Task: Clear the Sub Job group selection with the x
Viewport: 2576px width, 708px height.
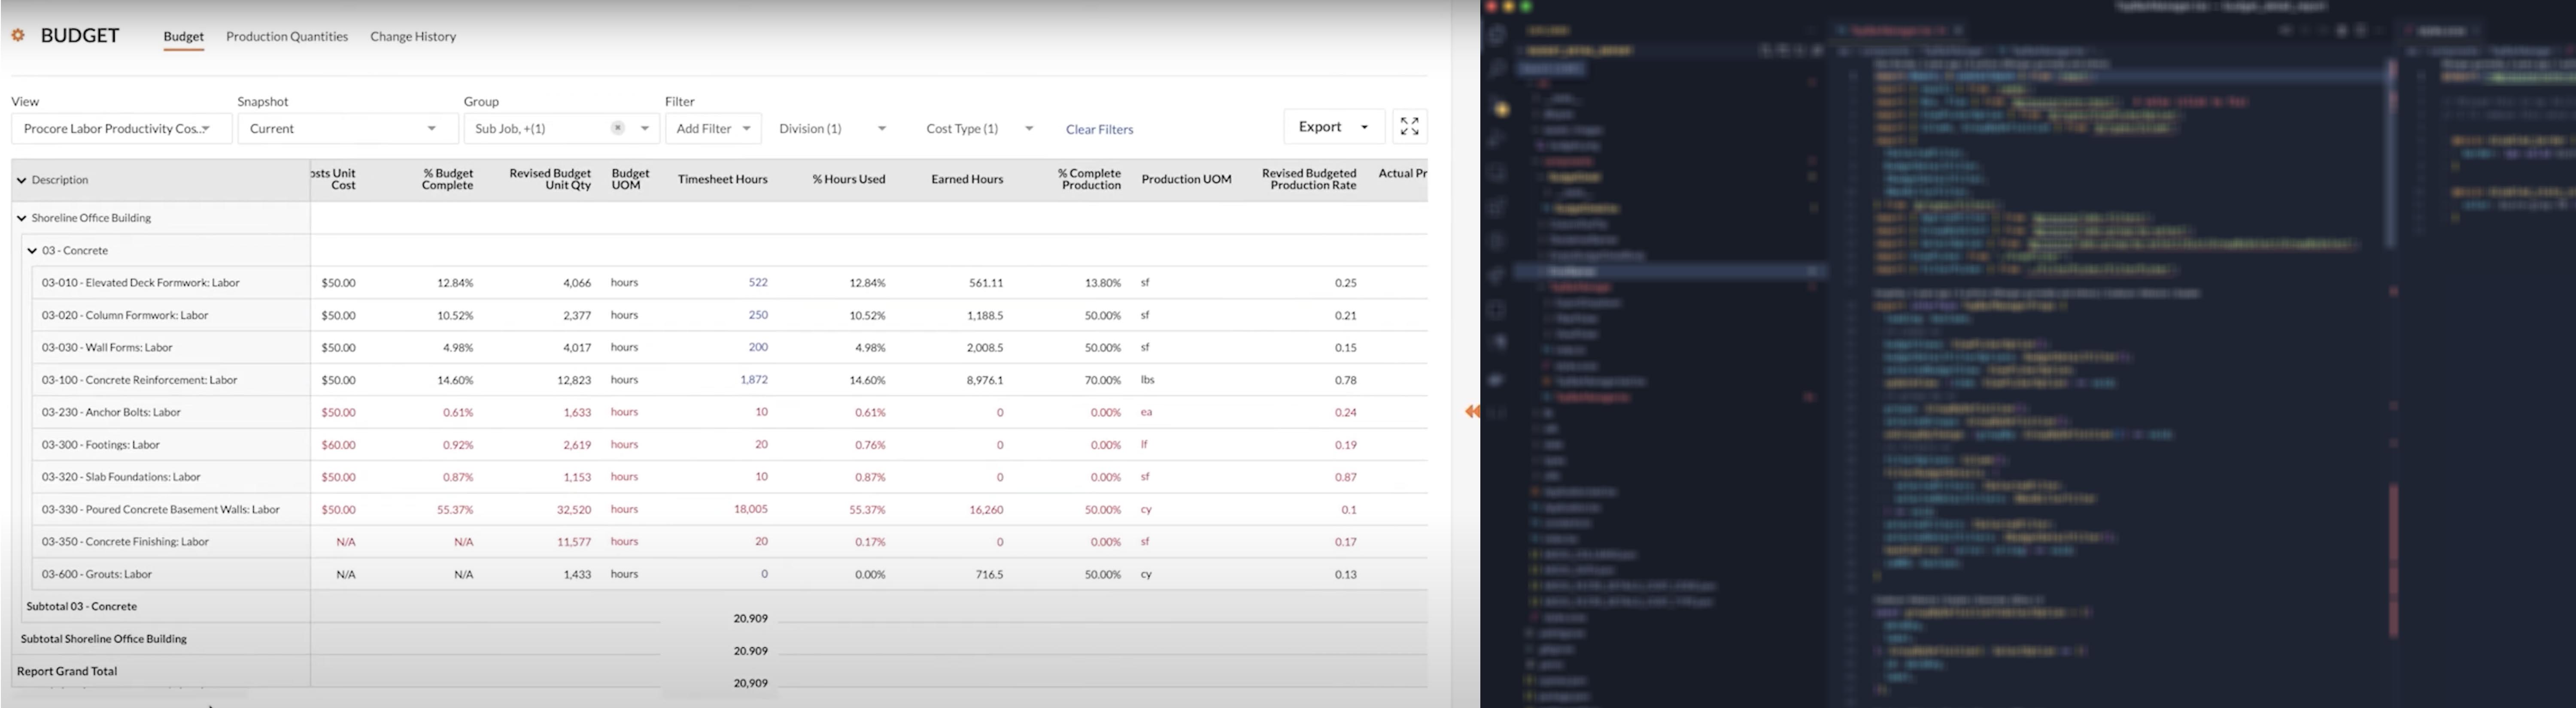Action: point(618,128)
